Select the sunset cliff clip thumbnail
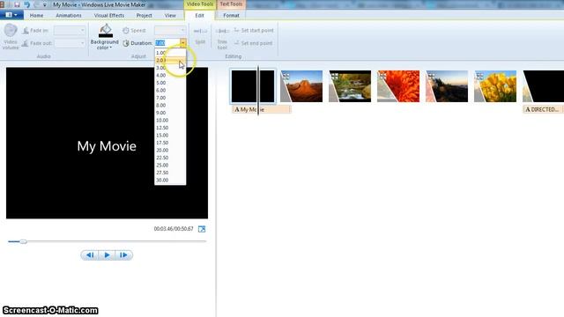The width and height of the screenshot is (564, 317). pyautogui.click(x=447, y=86)
